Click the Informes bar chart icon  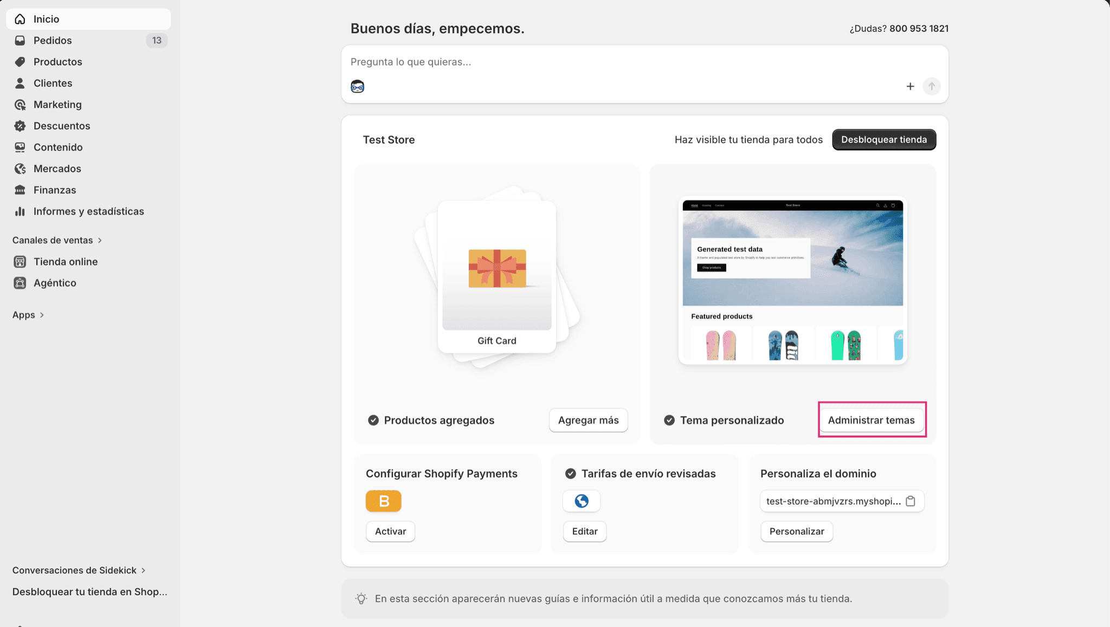pos(20,211)
